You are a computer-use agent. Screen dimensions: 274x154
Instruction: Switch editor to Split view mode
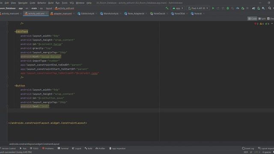[x=262, y=19]
